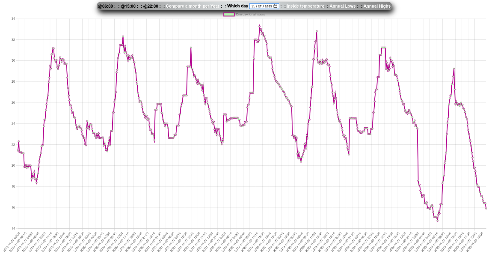Select the month segment of the date field
The height and width of the screenshot is (257, 489).
coord(253,6)
